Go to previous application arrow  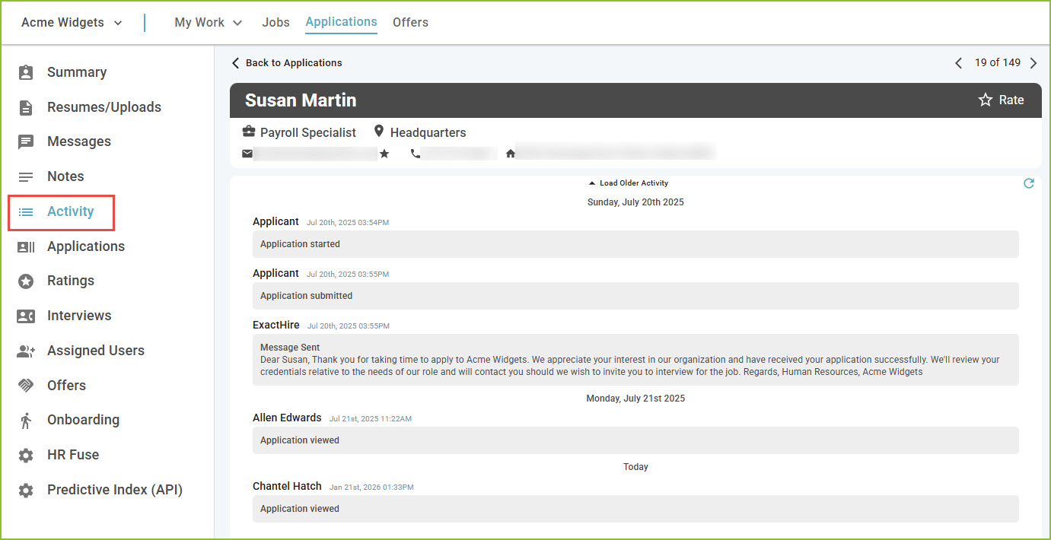click(958, 63)
